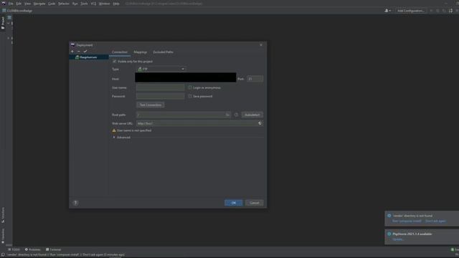The image size is (459, 258).
Task: Open the Type FTP dropdown
Action: pyautogui.click(x=161, y=69)
